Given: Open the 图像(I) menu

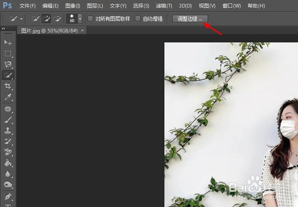Looking at the screenshot, I should pyautogui.click(x=73, y=6).
